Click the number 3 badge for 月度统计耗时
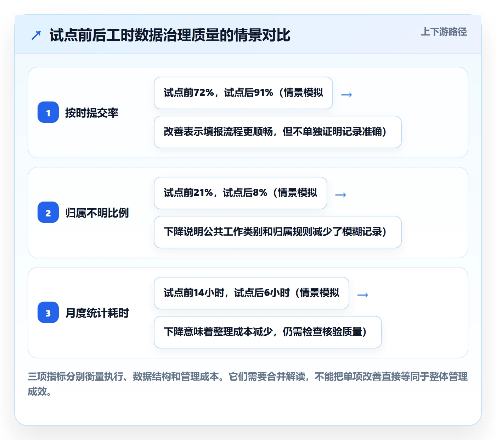496x440 pixels. click(48, 312)
